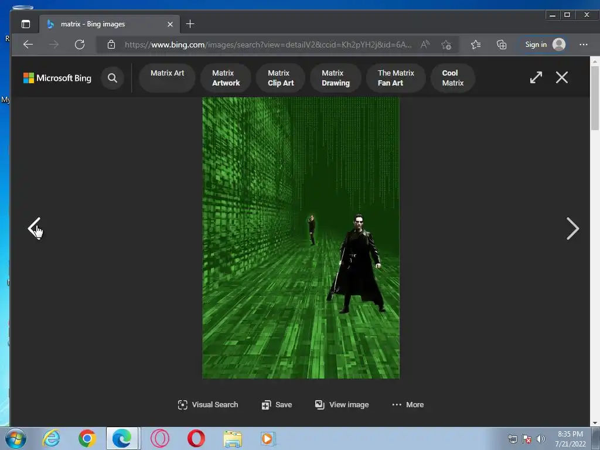Reload the Bing images page
600x450 pixels.
[x=80, y=45]
